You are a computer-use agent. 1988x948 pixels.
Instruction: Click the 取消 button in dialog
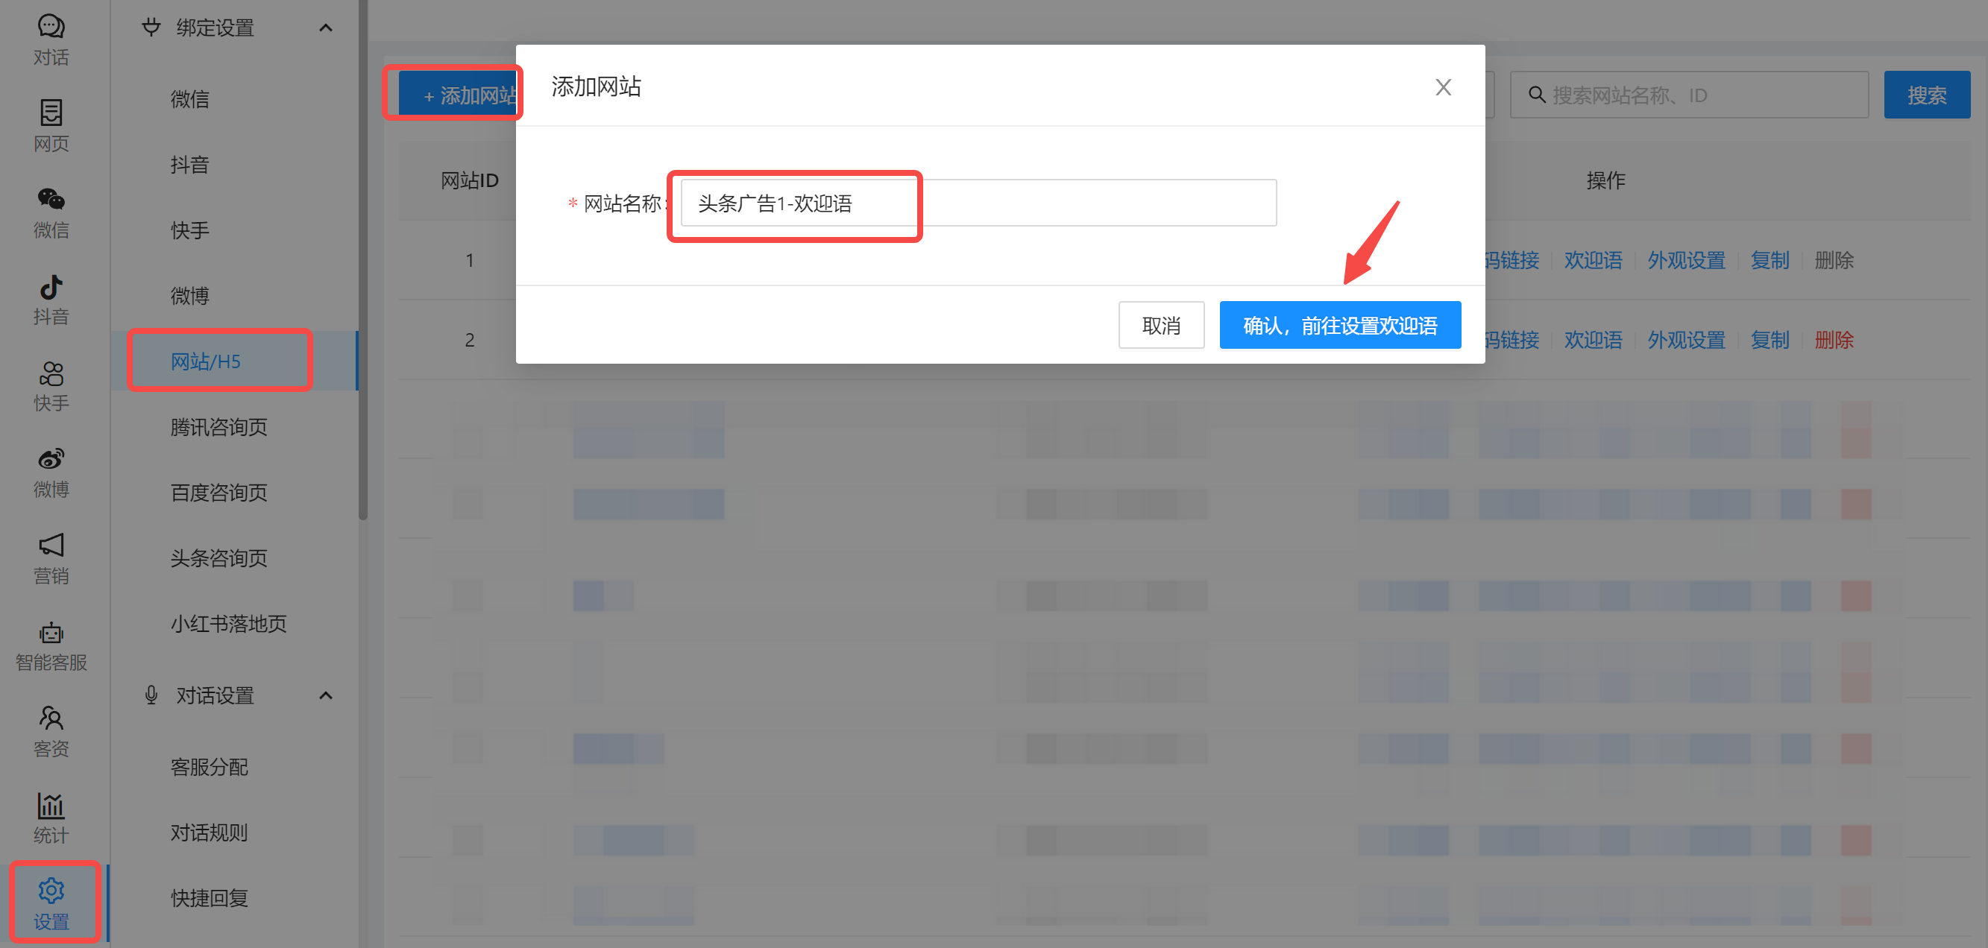pyautogui.click(x=1161, y=325)
